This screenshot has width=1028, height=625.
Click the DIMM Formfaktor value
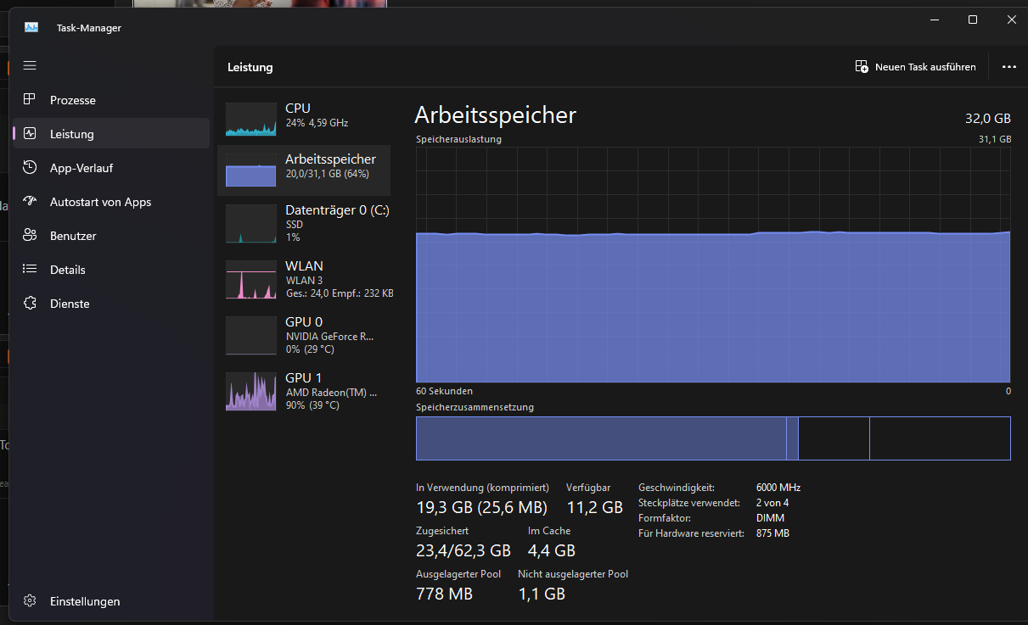770,518
